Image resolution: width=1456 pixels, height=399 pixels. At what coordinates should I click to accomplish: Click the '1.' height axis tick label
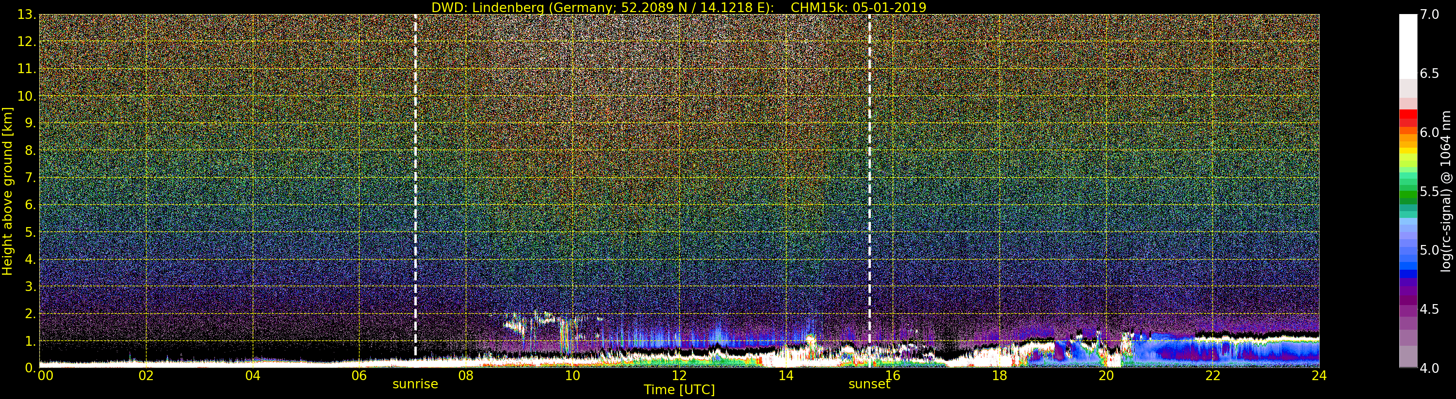31,341
